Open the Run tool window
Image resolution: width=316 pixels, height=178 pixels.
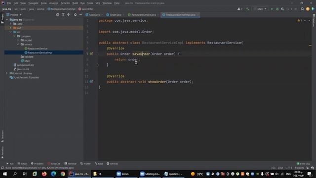click(10, 164)
